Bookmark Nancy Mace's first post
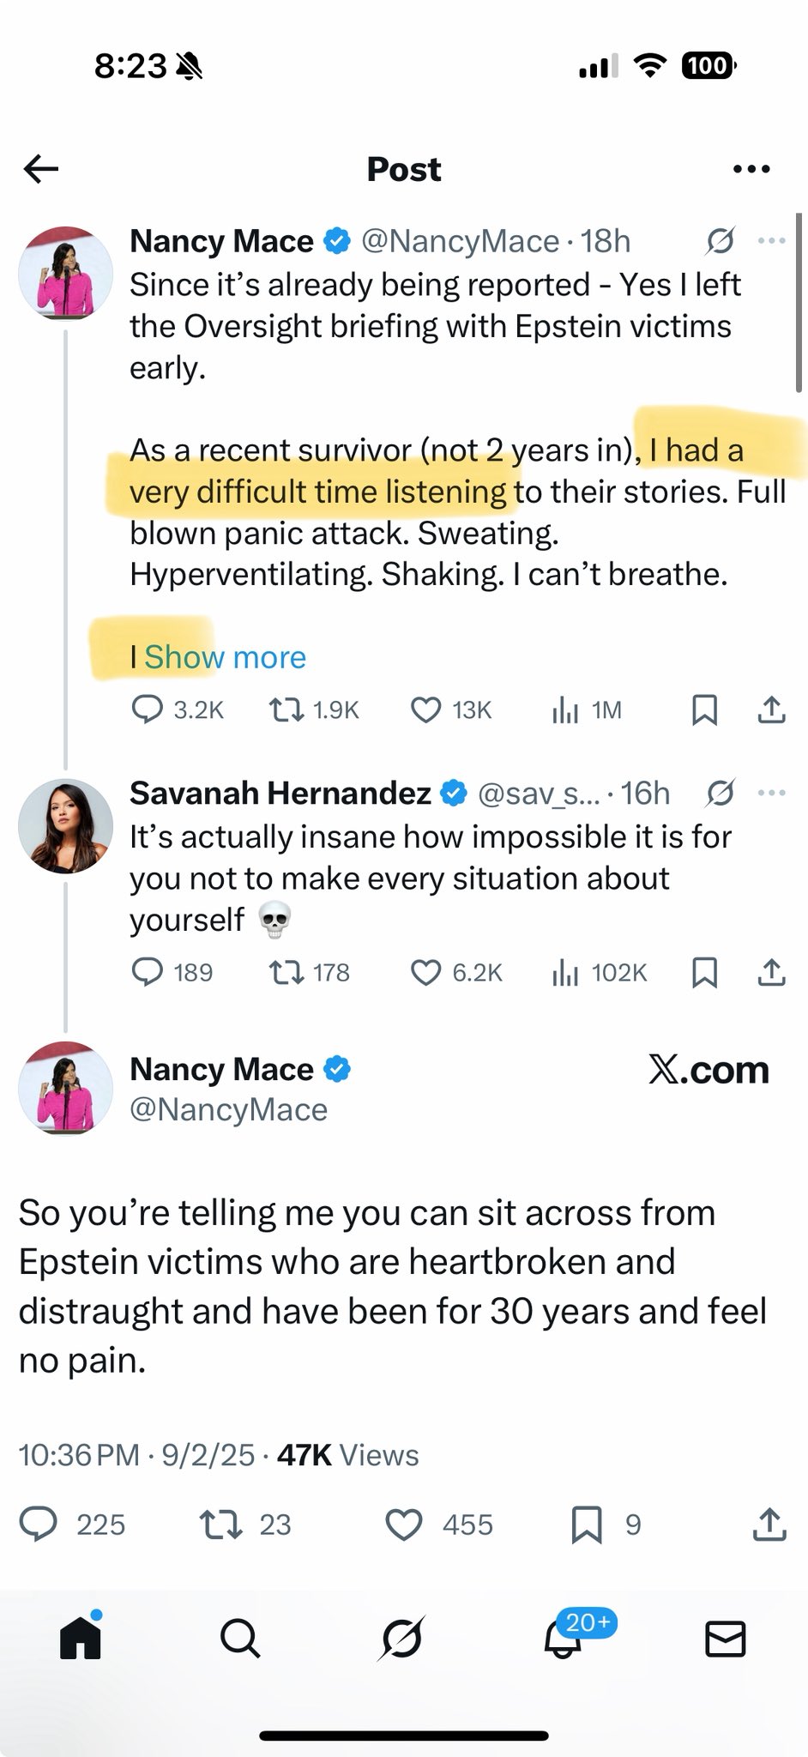808x1757 pixels. click(704, 710)
